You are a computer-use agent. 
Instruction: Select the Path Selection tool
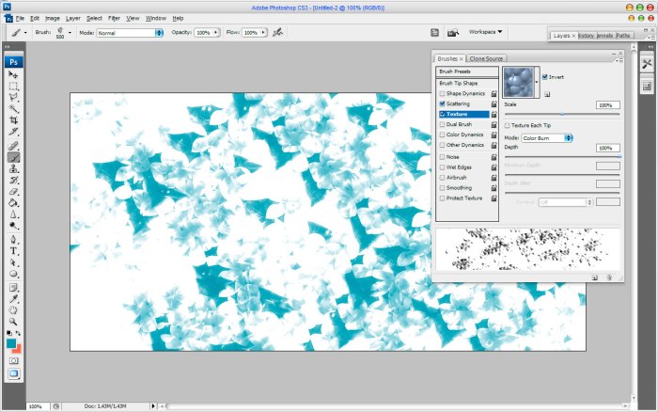pos(13,262)
